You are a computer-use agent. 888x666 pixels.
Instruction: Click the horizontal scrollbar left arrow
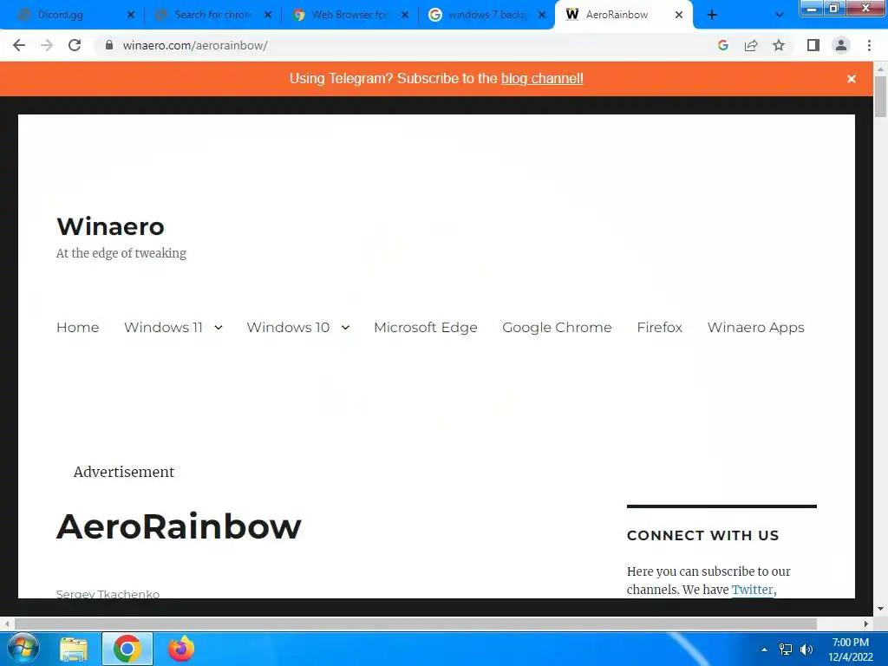click(x=7, y=624)
